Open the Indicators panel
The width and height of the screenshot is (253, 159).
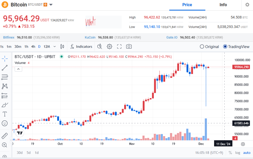coord(81,47)
